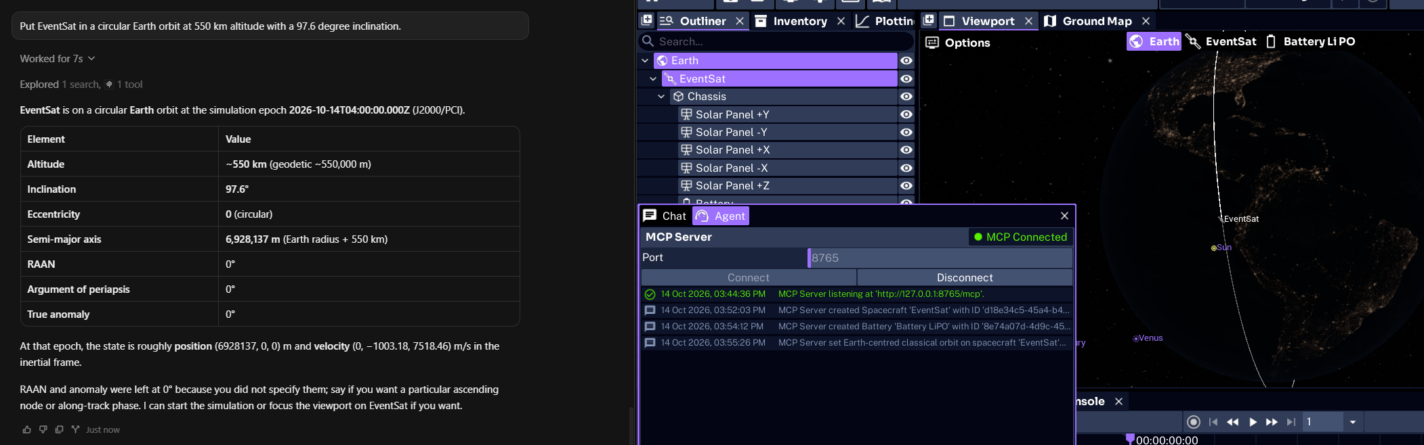The image size is (1424, 445).
Task: Fork the conversation with the branch icon
Action: coord(75,429)
